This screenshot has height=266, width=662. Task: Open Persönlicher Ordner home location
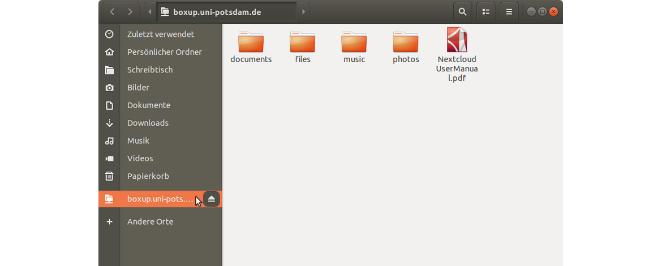(x=164, y=52)
